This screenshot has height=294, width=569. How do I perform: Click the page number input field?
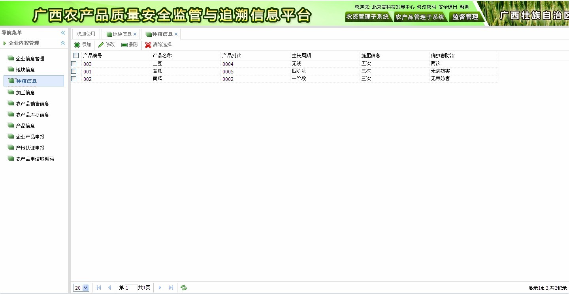pyautogui.click(x=131, y=288)
